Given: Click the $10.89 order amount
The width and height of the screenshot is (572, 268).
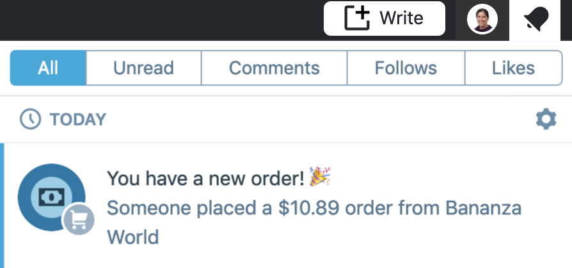Looking at the screenshot, I should [308, 208].
